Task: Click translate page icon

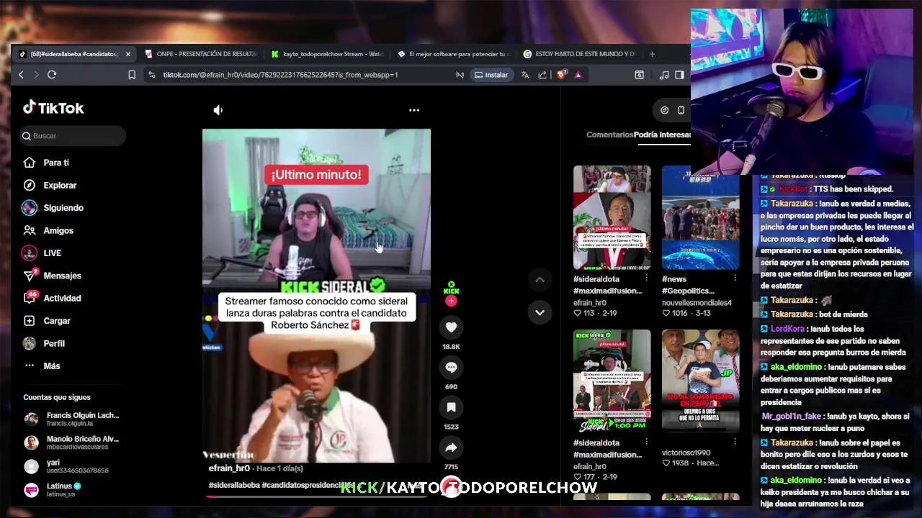Action: coord(524,75)
